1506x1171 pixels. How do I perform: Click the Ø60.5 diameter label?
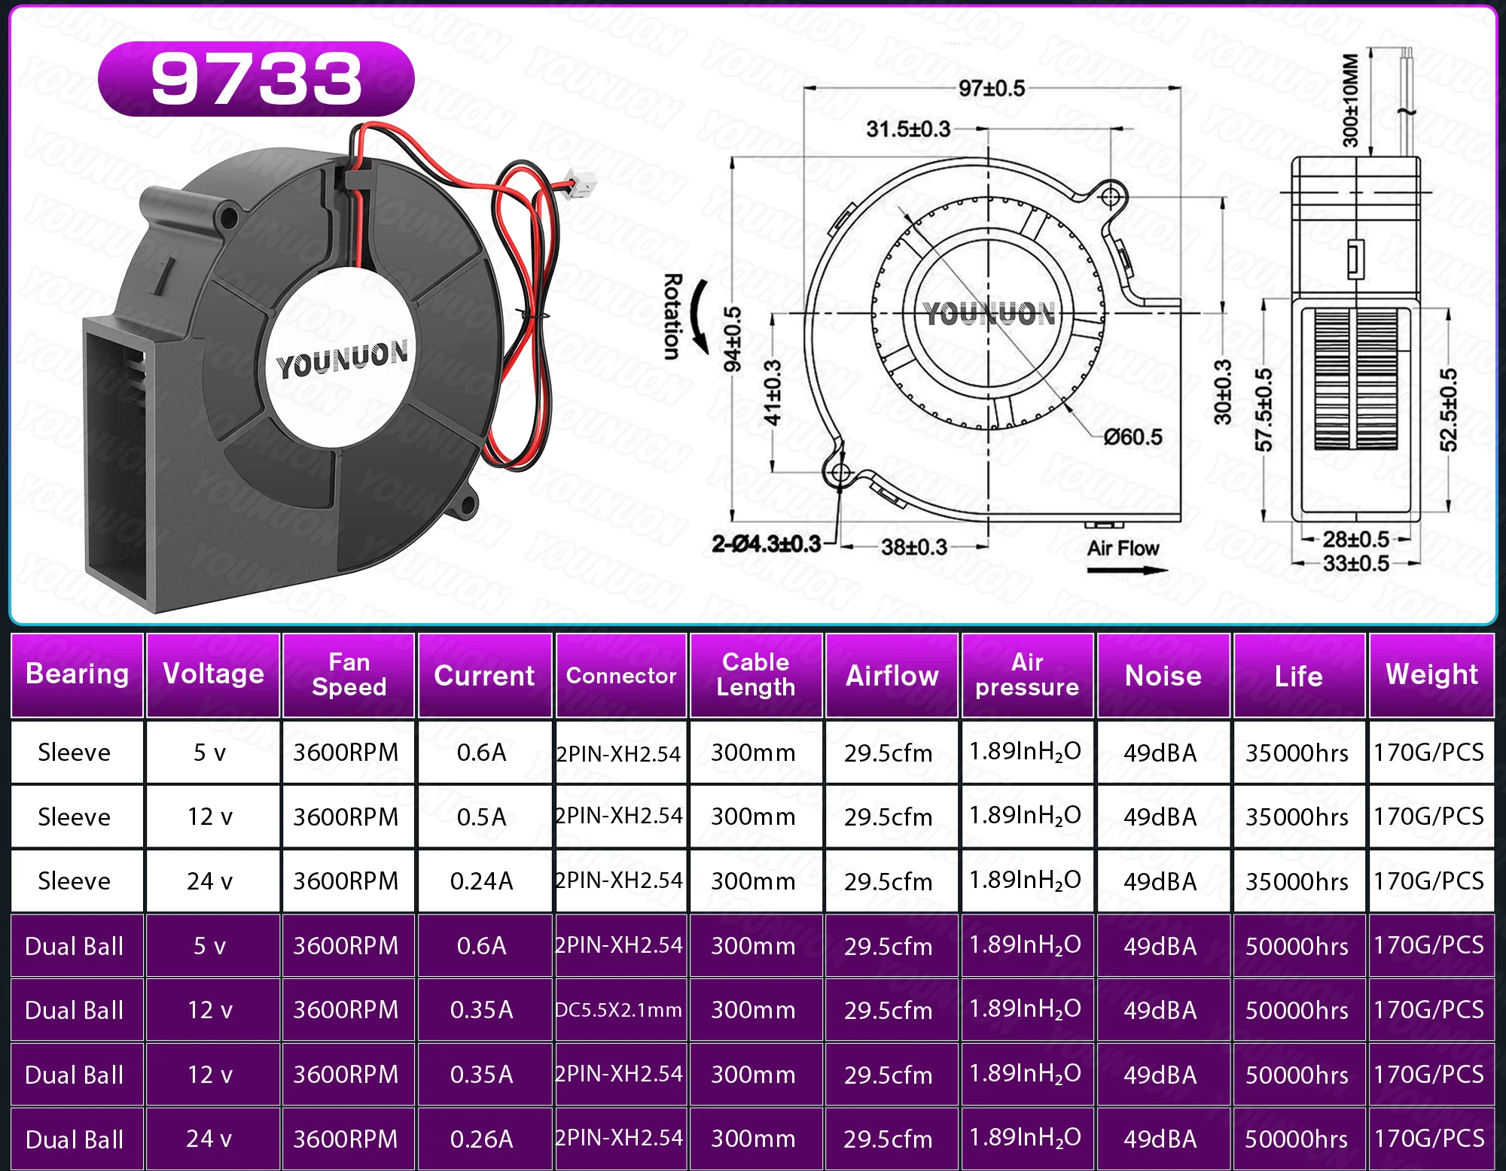(x=1133, y=437)
